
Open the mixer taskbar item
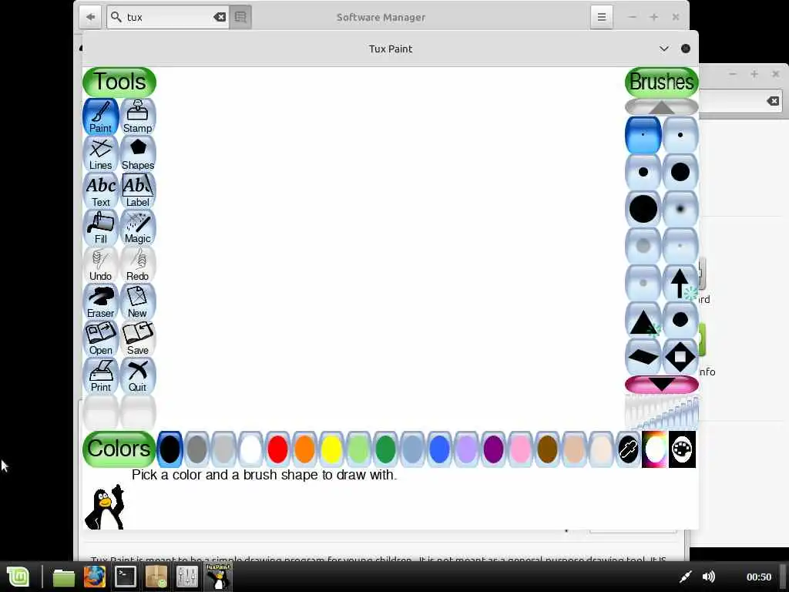click(187, 577)
